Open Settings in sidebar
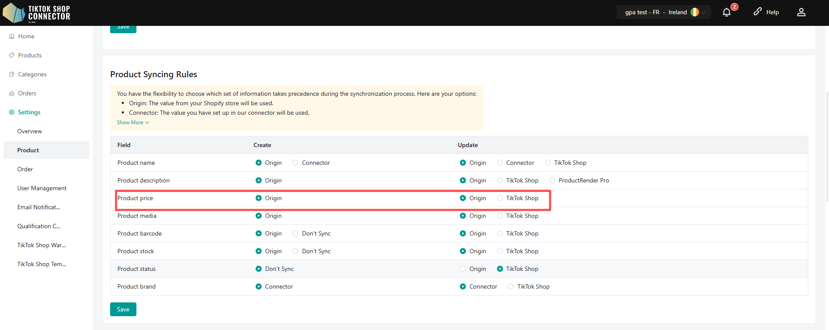Viewport: 829px width, 330px height. (x=29, y=112)
